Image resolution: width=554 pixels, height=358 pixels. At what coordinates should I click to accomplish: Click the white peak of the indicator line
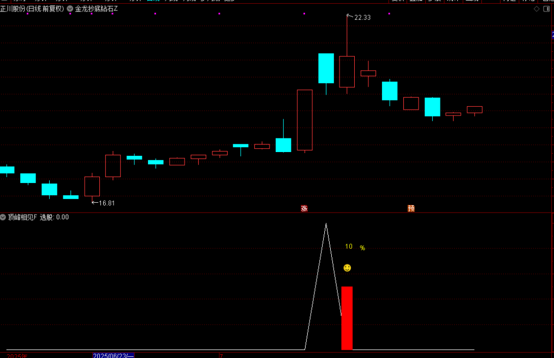click(326, 224)
